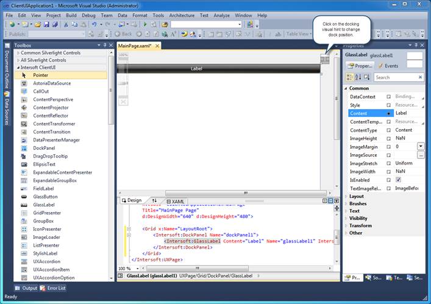Switch to the Design tab

click(132, 200)
